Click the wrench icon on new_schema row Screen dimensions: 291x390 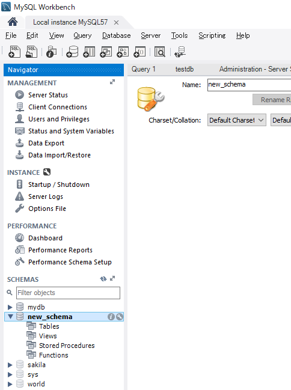[x=120, y=317]
